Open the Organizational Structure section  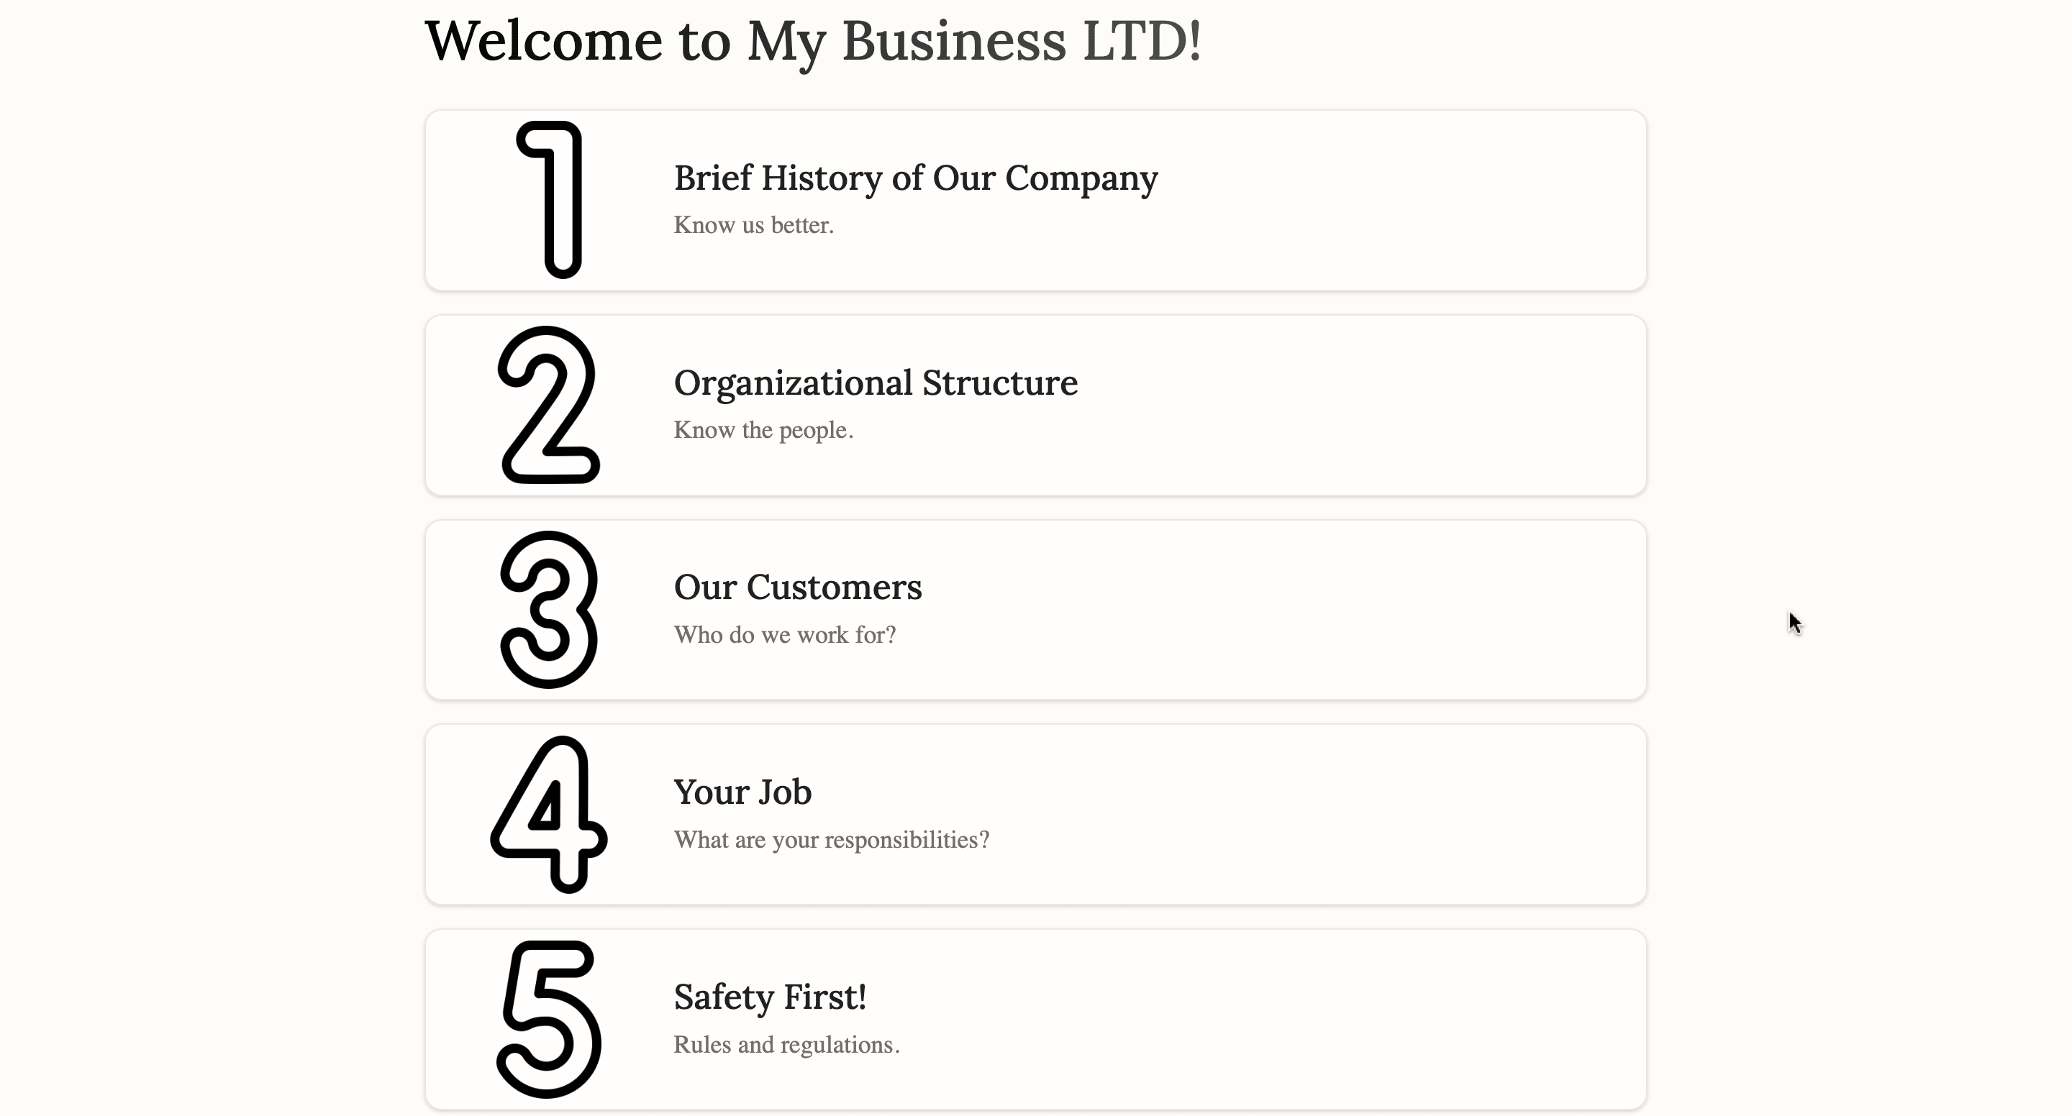[x=875, y=383]
